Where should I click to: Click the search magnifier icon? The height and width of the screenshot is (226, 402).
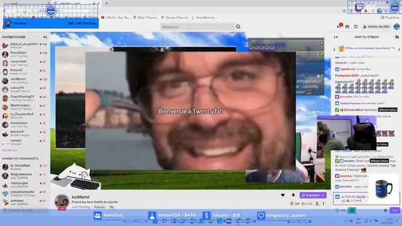click(238, 26)
